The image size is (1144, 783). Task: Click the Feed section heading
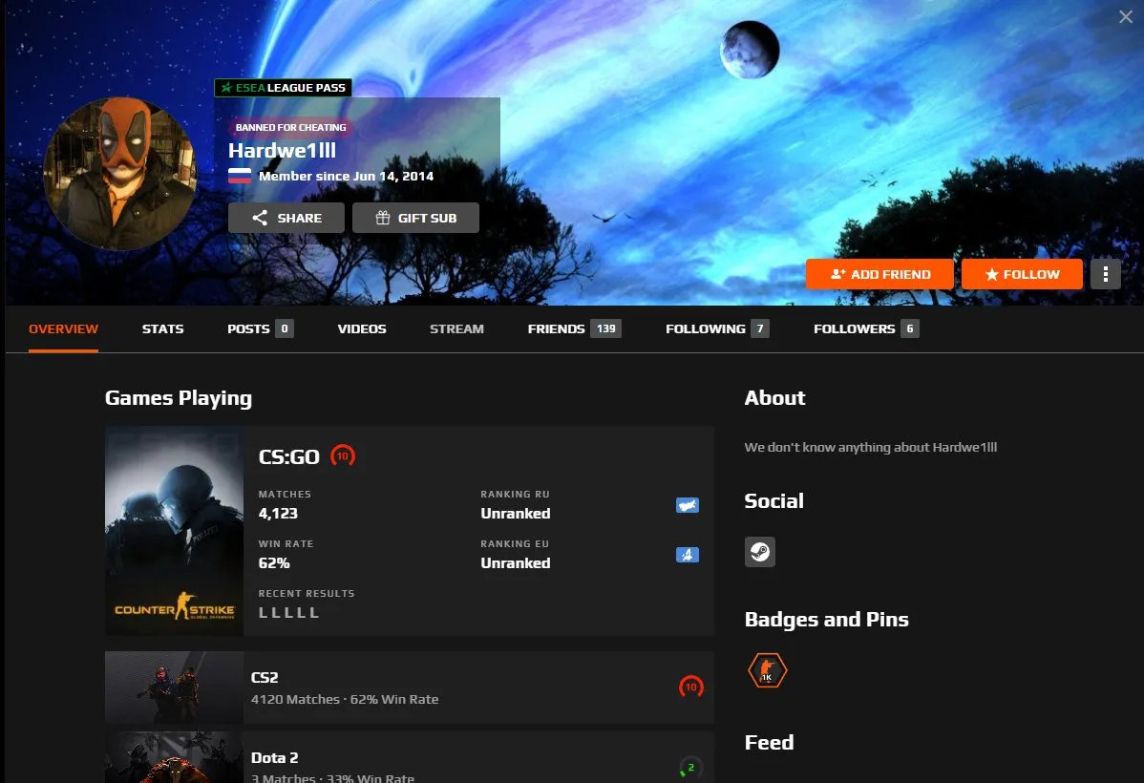769,743
